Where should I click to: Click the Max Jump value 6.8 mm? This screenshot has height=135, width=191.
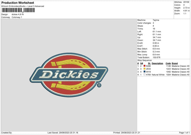[156, 54]
